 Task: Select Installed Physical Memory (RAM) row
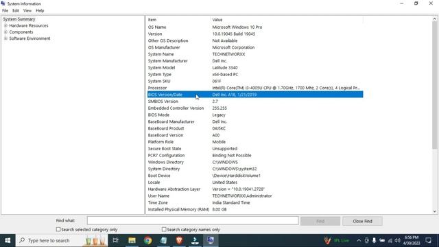255,209
